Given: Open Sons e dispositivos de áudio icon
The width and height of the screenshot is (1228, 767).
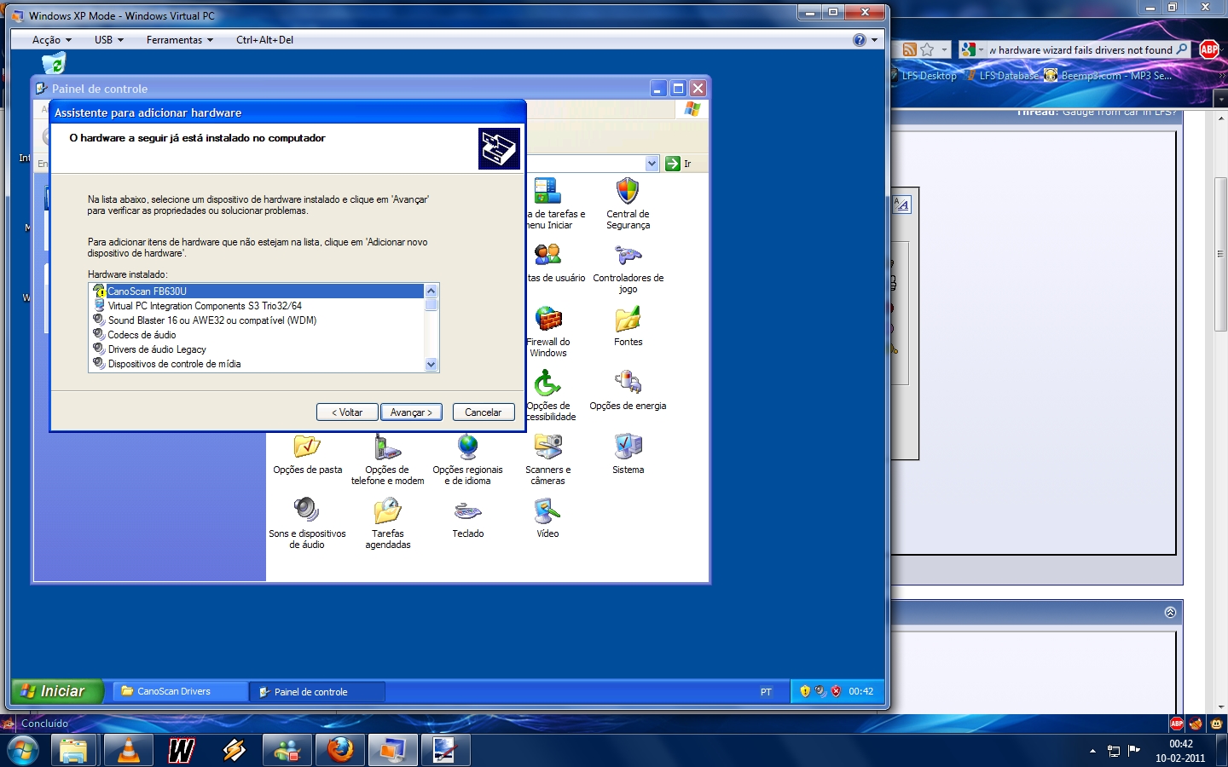Looking at the screenshot, I should (307, 522).
